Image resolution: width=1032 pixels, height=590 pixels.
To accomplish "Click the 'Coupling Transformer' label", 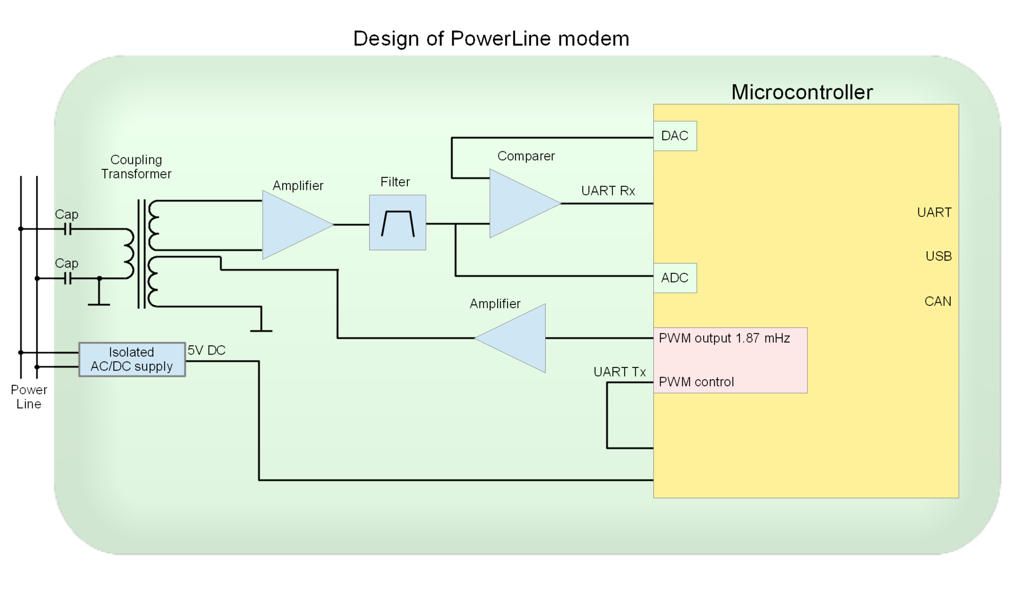I will [136, 167].
